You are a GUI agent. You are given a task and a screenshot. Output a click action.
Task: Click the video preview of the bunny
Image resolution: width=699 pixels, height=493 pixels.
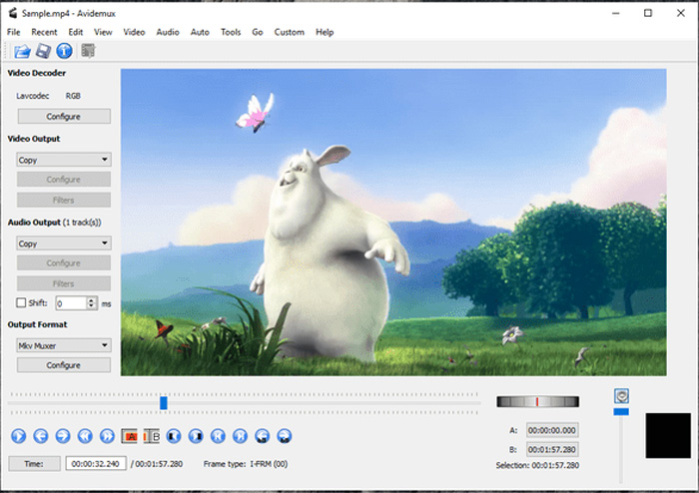click(393, 223)
